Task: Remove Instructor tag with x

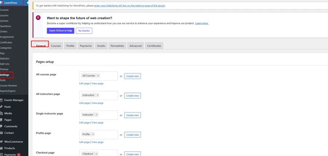Action: click(97, 115)
